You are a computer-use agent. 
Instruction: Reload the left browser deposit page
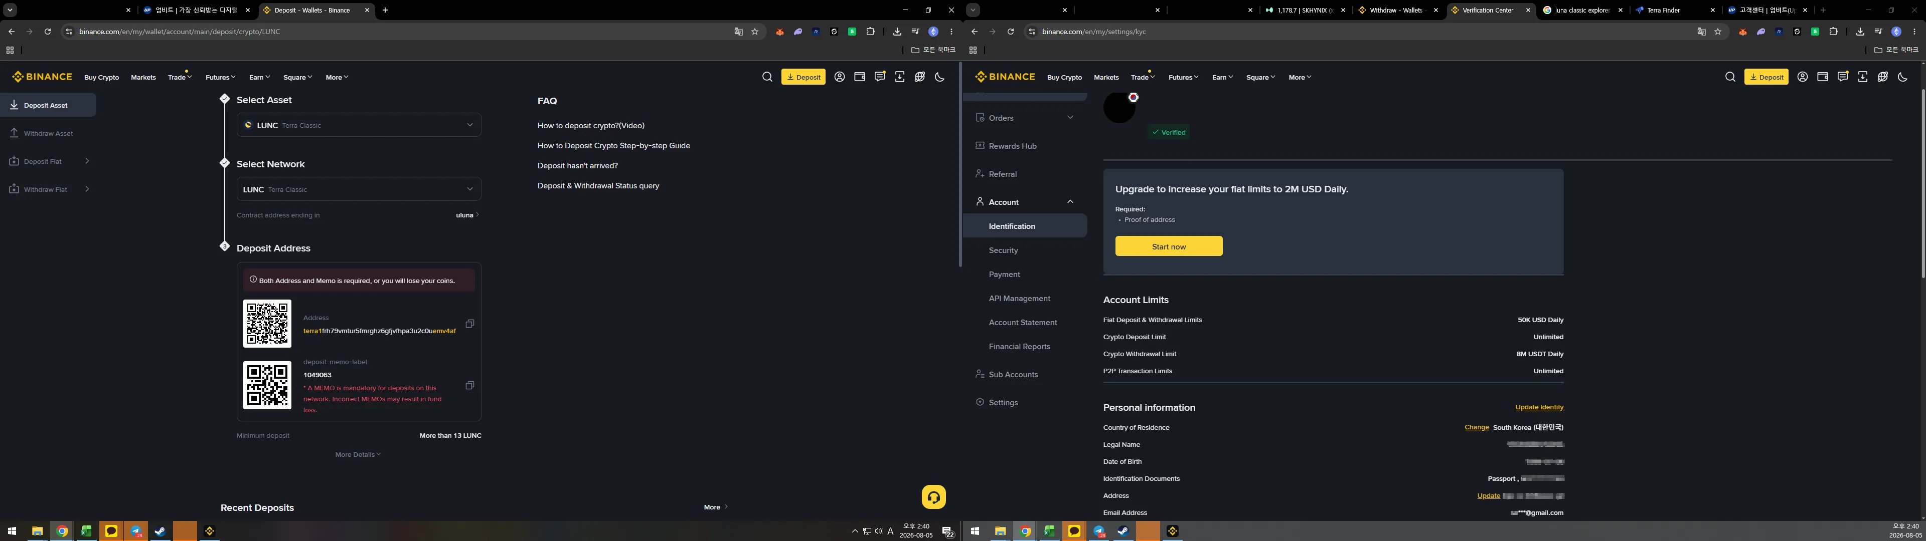(47, 32)
